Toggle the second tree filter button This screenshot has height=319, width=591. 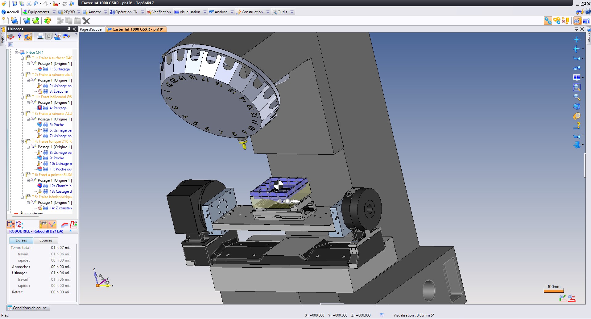tap(20, 225)
